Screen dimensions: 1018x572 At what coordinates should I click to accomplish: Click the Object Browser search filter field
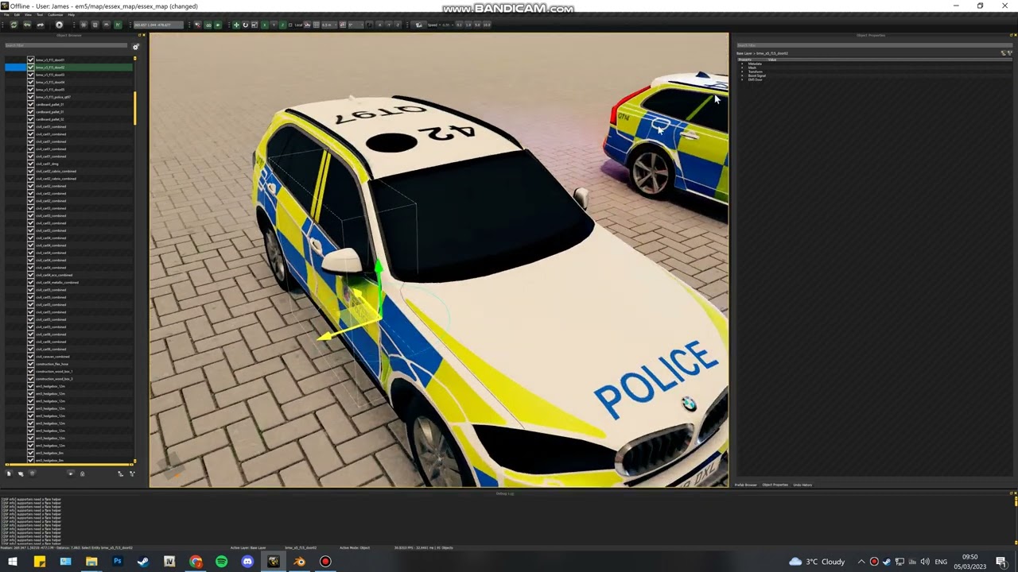66,45
